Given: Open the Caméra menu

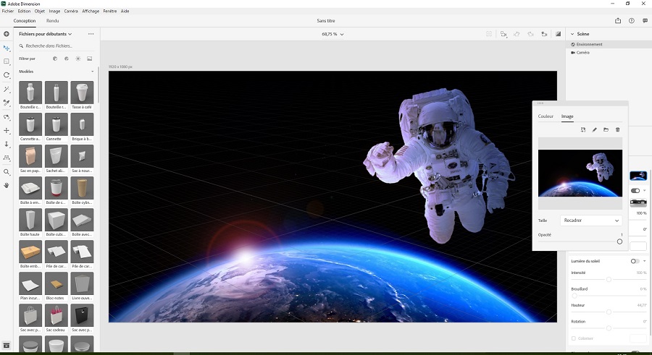Looking at the screenshot, I should coord(71,12).
